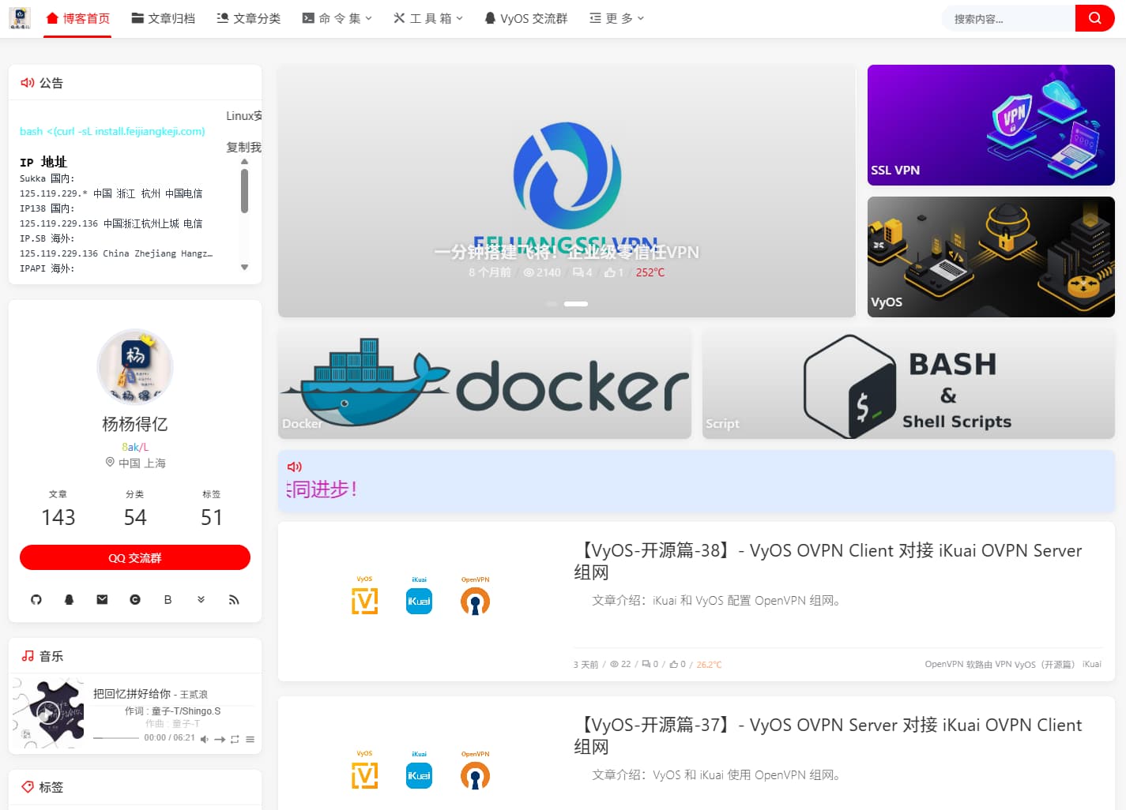Mute the volume icon in the music player
1126x810 pixels.
pos(205,740)
